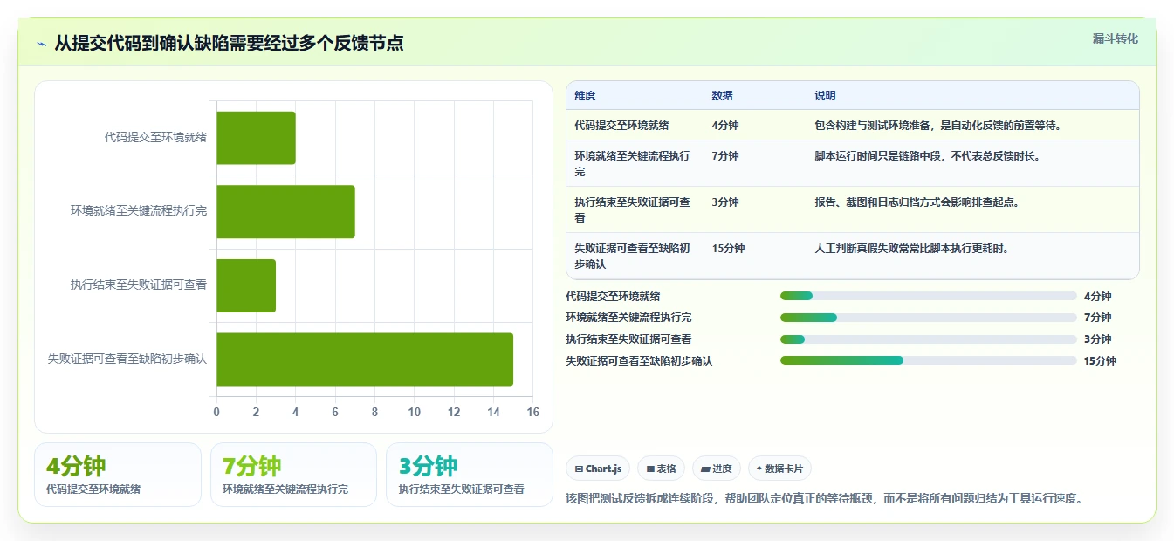The height and width of the screenshot is (541, 1174).
Task: Click the chart bar for 失败证据可查看至缺陷初步确认
Action: [x=365, y=360]
